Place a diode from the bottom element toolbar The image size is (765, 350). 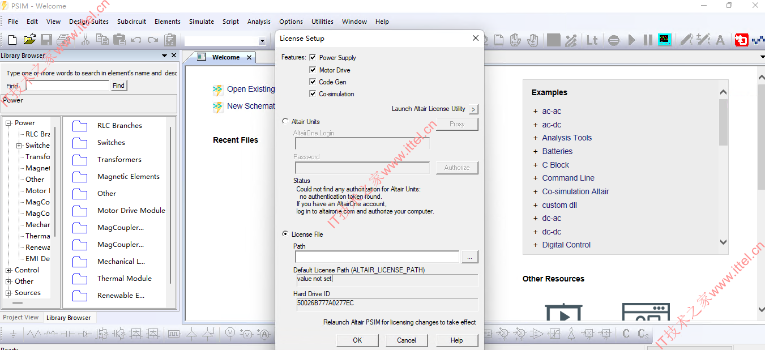coord(85,334)
